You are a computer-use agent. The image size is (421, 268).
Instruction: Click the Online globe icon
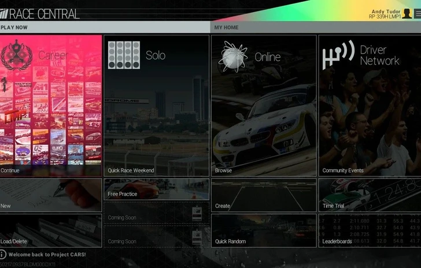pyautogui.click(x=233, y=57)
